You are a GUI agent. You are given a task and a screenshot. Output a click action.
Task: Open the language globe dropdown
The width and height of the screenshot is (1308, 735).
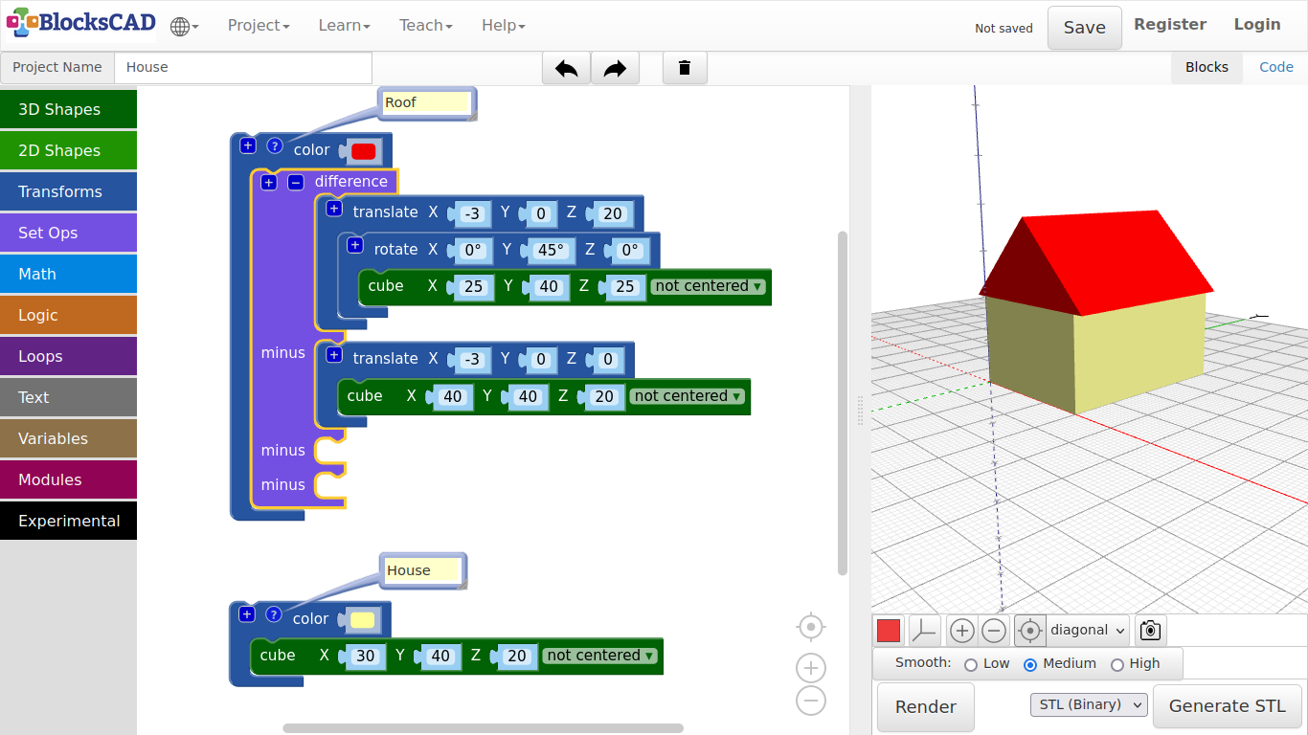(x=184, y=26)
